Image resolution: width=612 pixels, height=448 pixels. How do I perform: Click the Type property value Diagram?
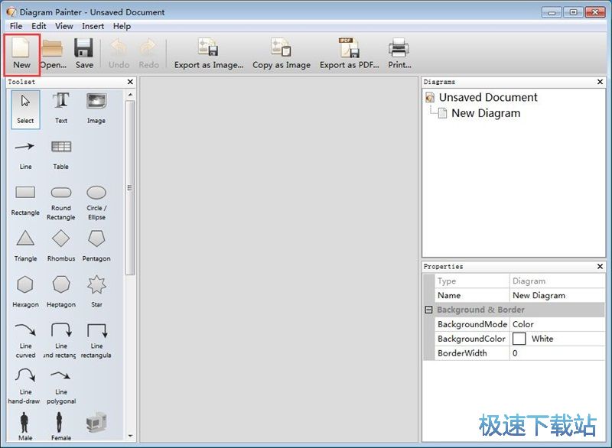coord(557,281)
